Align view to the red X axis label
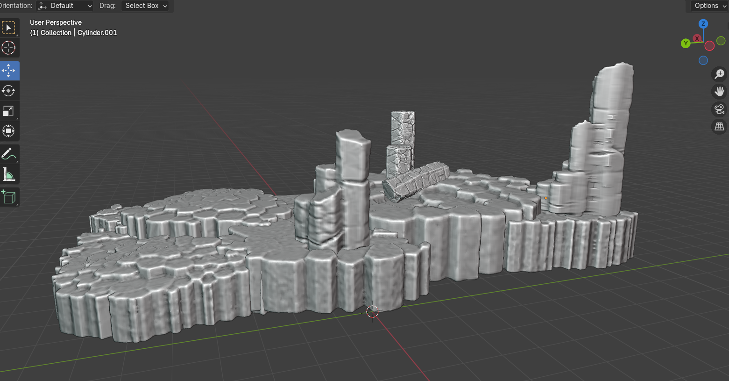The height and width of the screenshot is (381, 729). click(697, 38)
